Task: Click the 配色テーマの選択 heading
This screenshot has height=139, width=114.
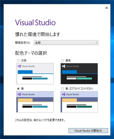Action: click(x=31, y=53)
